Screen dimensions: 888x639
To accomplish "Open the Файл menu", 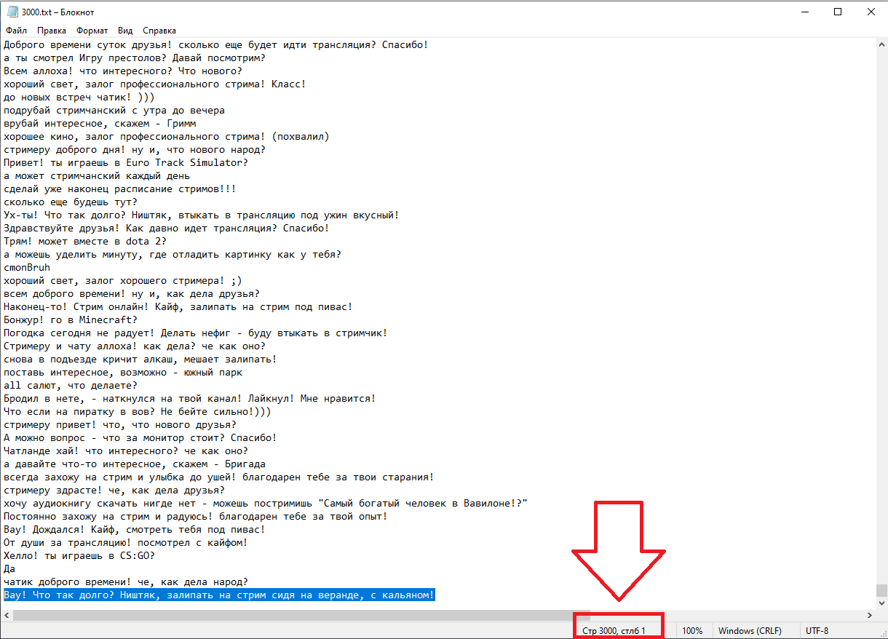I will click(x=16, y=31).
